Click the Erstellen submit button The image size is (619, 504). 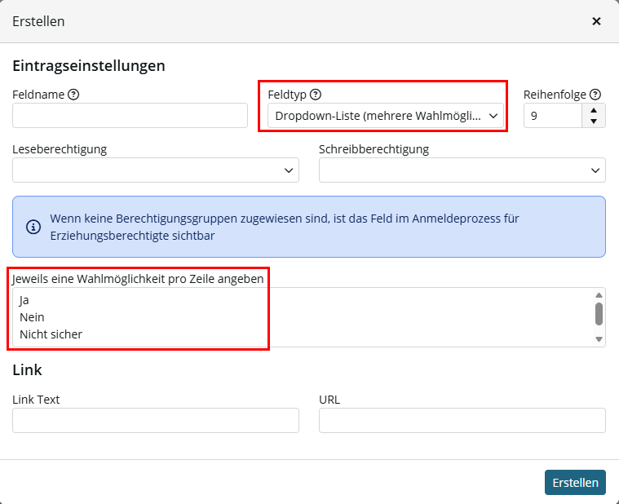point(575,482)
